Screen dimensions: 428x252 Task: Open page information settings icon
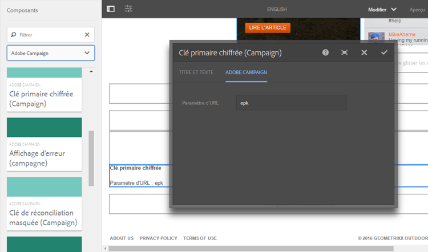click(x=128, y=9)
